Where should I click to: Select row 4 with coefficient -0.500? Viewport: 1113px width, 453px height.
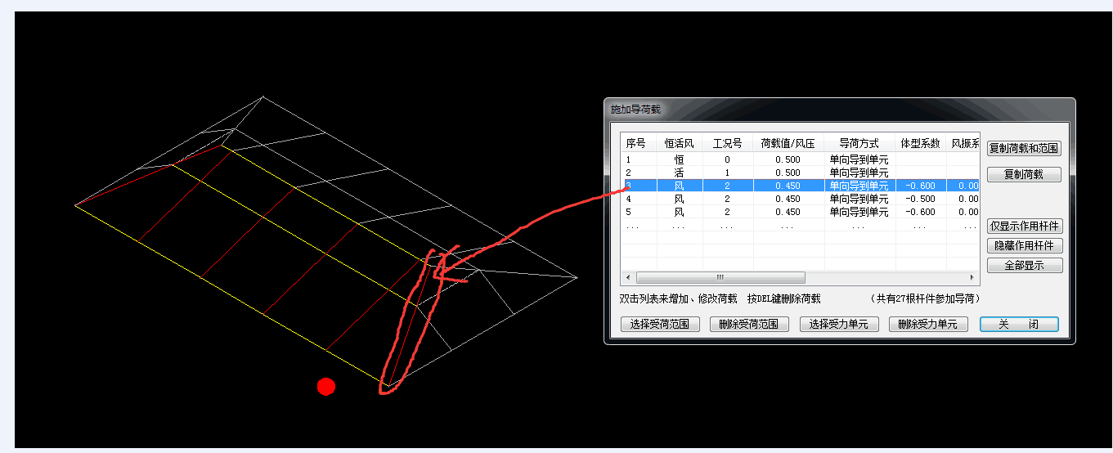[x=800, y=199]
